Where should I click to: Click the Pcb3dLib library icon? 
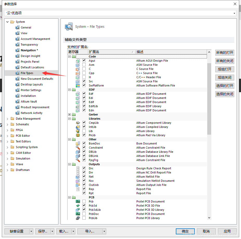pos(78,210)
